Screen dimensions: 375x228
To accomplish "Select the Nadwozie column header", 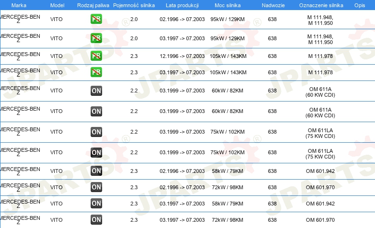I will click(273, 5).
